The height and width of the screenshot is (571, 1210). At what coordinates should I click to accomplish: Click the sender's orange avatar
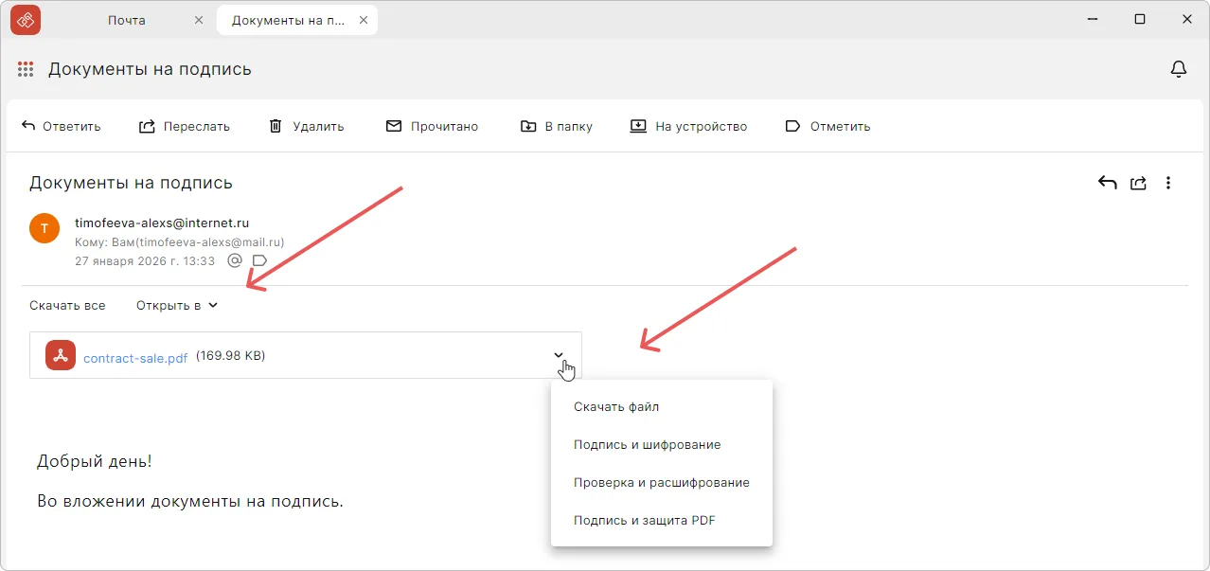(x=44, y=228)
